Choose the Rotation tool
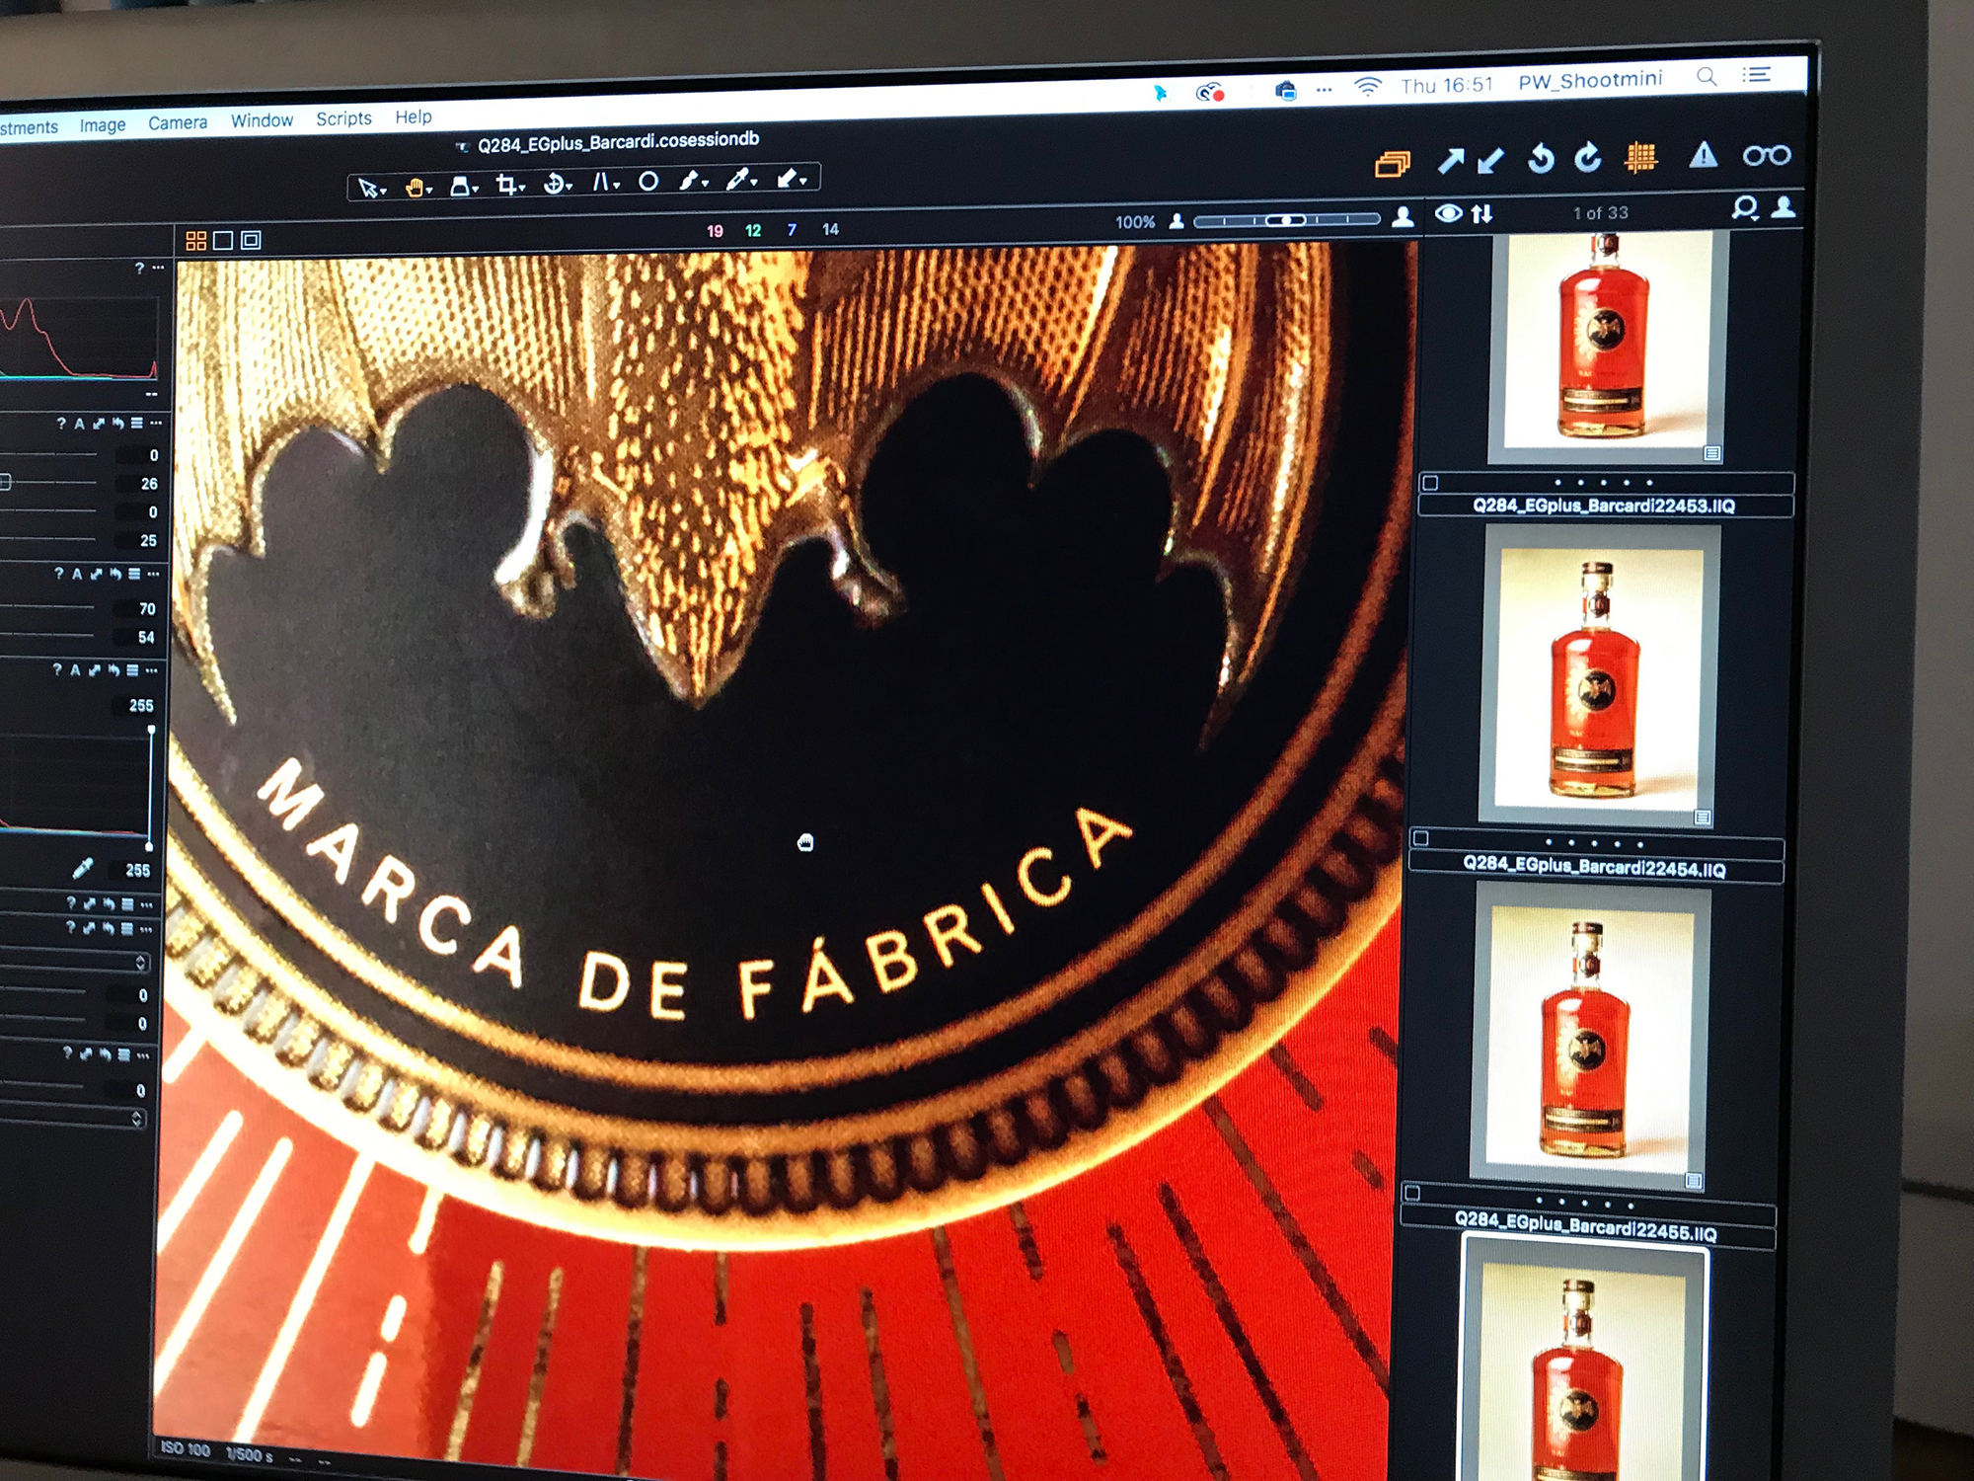The width and height of the screenshot is (1974, 1481). tap(556, 184)
